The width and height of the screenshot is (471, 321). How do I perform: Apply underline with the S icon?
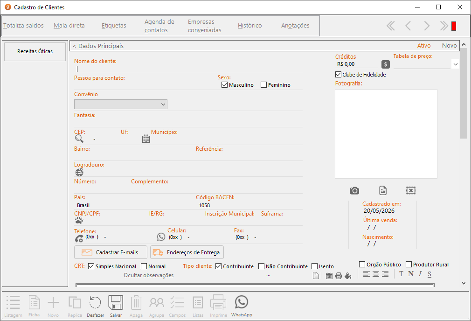429,274
